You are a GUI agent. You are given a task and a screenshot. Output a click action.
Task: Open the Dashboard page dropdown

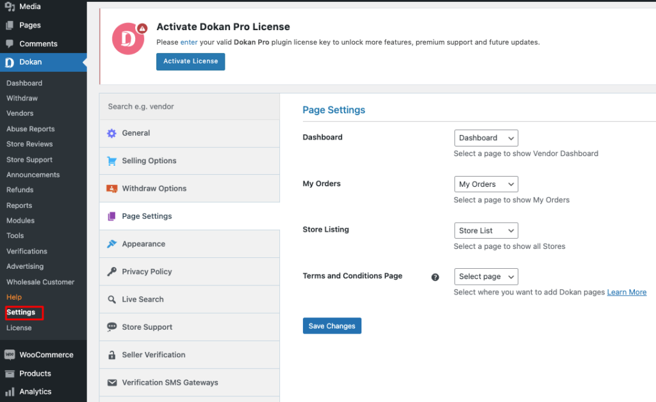[486, 138]
